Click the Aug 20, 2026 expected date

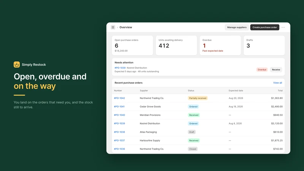point(236,98)
